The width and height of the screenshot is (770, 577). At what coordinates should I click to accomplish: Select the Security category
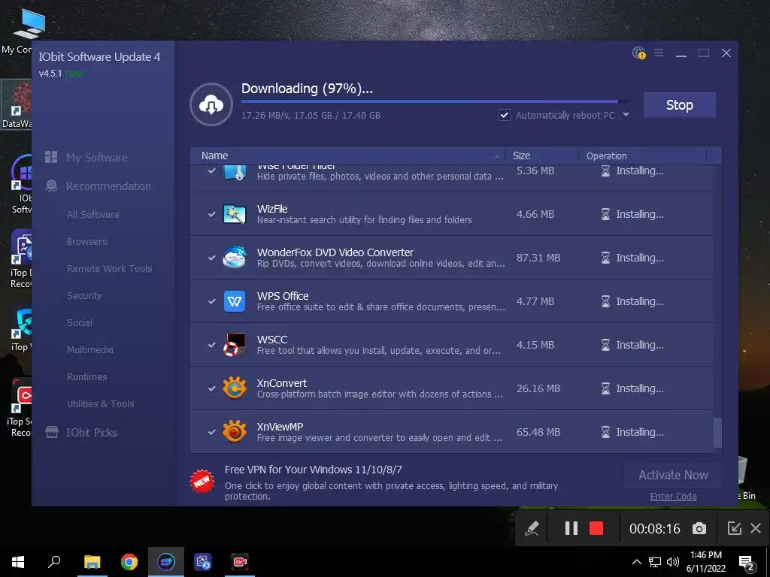84,295
